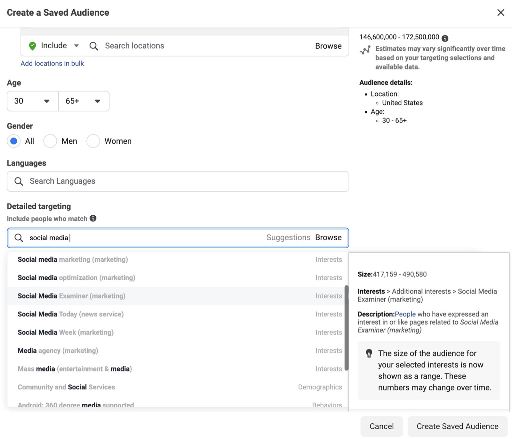Screen dimensions: 512x439
Task: Click the Create Saved Audience button
Action: (457, 426)
